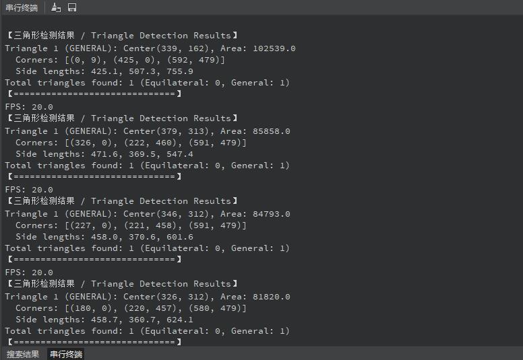The width and height of the screenshot is (523, 360).
Task: Switch to the 搜索结果 tab
Action: tap(23, 354)
